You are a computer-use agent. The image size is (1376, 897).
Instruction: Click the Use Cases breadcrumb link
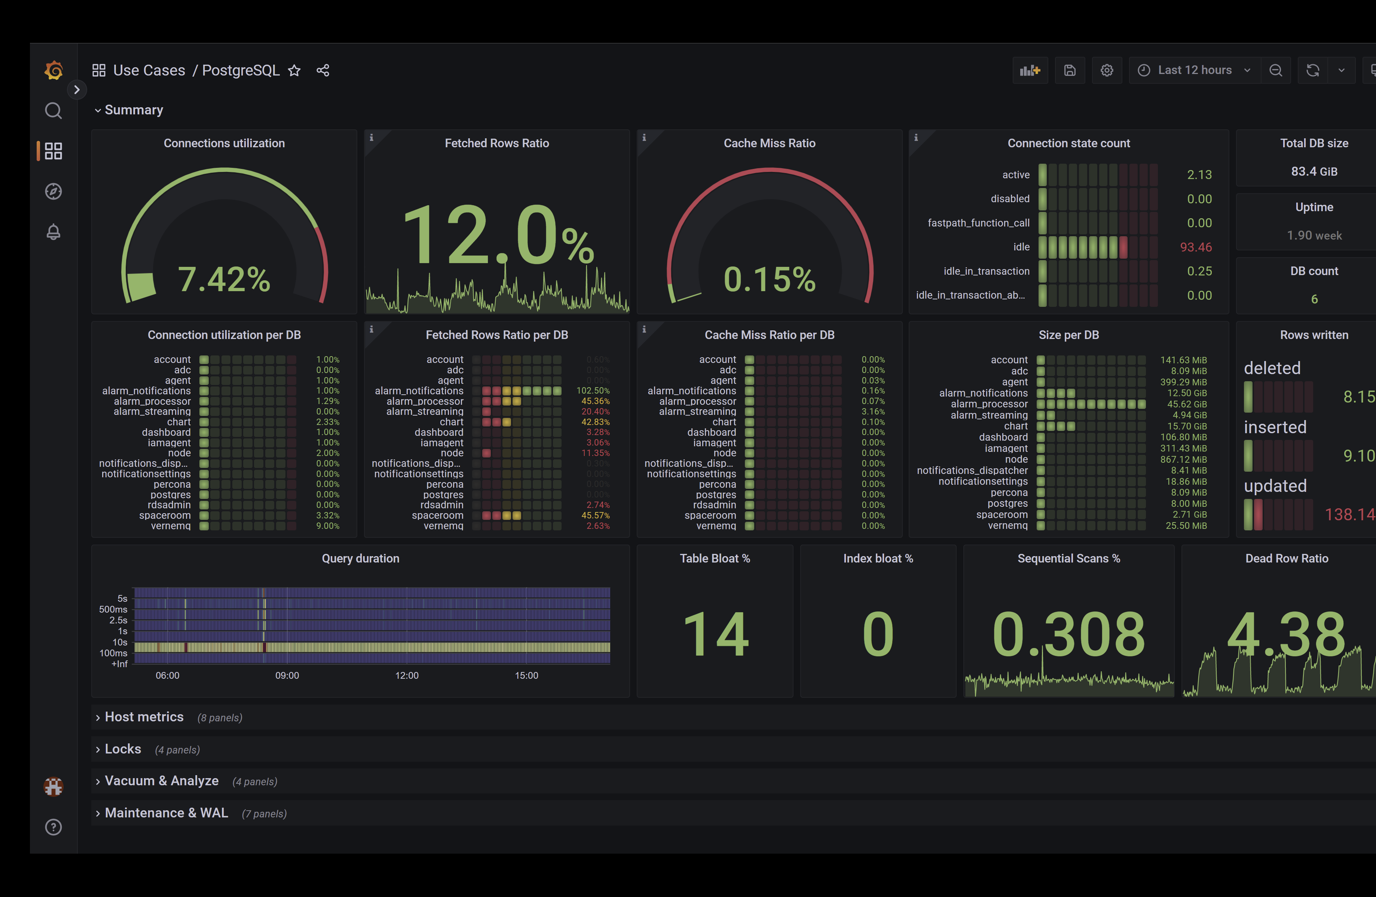tap(149, 71)
